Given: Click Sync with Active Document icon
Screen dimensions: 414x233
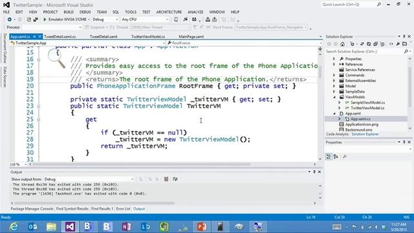Looking at the screenshot, I should pos(362,44).
